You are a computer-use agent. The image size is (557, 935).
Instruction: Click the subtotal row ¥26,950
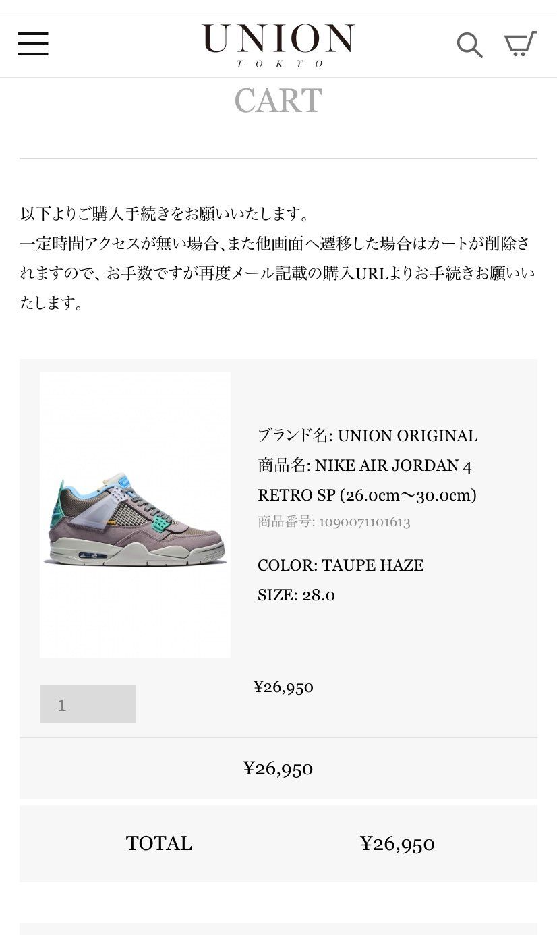278,768
